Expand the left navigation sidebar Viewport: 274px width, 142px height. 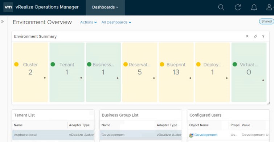2,21
